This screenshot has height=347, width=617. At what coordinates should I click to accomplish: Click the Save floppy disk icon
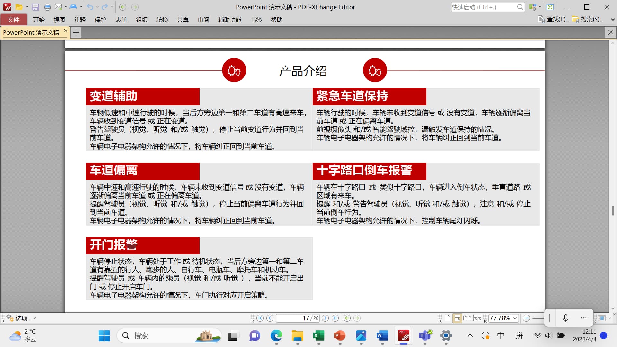[35, 7]
